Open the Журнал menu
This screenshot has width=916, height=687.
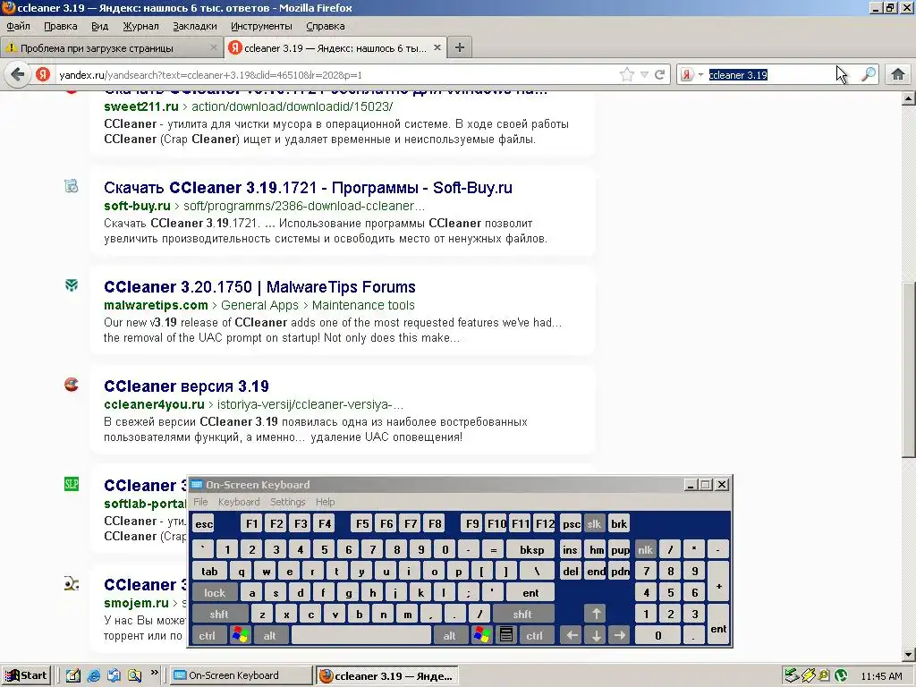point(140,26)
